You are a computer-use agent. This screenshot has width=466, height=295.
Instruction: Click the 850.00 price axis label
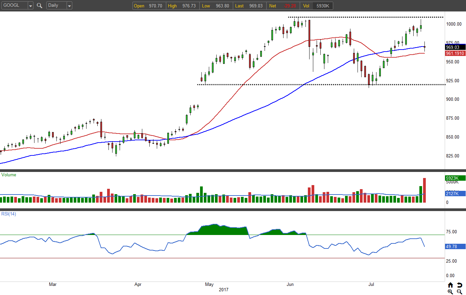[453, 137]
